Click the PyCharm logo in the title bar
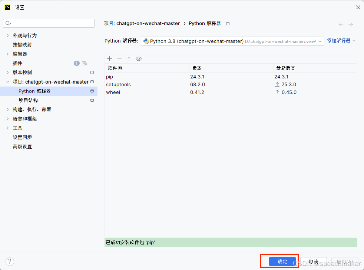 pos(7,7)
